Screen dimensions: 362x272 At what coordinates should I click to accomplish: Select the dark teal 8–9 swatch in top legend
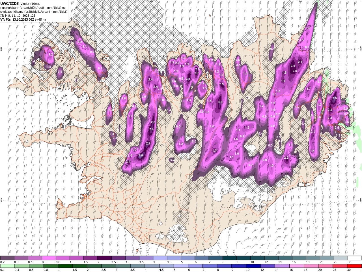coord(229,258)
